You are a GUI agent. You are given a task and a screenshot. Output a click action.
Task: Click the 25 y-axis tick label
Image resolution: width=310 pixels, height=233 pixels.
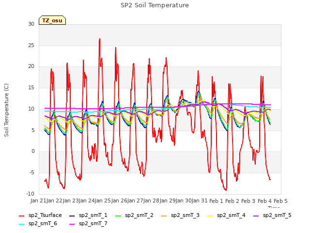31,45
